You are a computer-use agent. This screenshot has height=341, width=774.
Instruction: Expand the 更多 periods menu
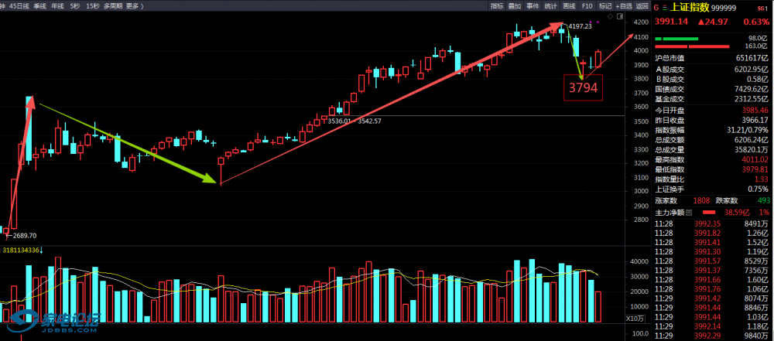[x=134, y=5]
